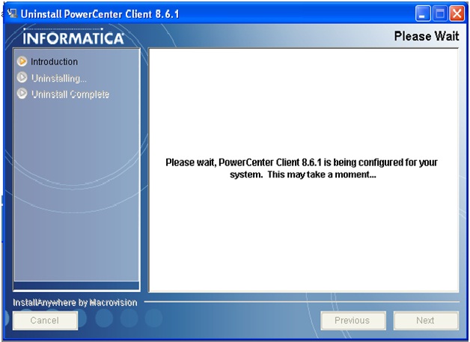Select the Uninstall Complete step label
The height and width of the screenshot is (342, 470).
(x=70, y=94)
